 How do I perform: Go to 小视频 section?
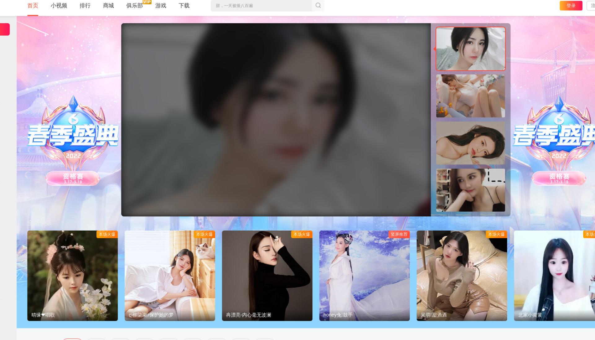tap(59, 6)
